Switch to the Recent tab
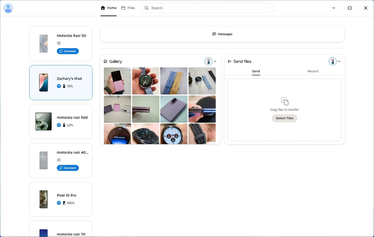The height and width of the screenshot is (237, 374). coord(313,71)
